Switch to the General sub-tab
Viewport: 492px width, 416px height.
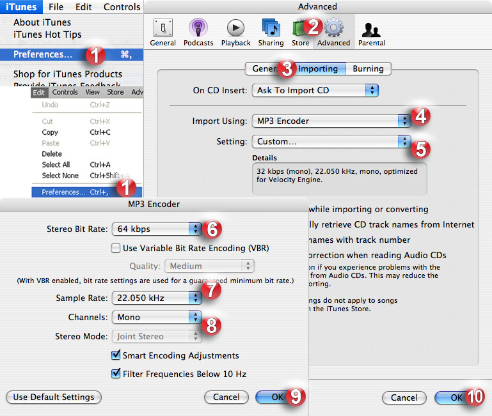pos(264,68)
